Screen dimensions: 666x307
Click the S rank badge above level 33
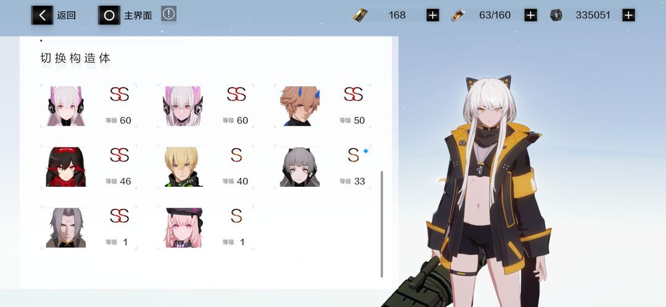[353, 155]
